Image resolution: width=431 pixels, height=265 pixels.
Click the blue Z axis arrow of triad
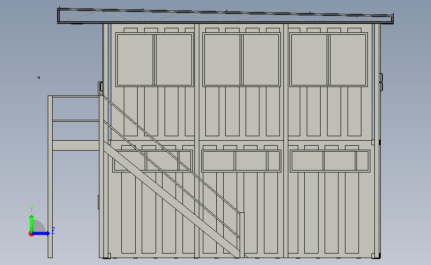coord(41,233)
